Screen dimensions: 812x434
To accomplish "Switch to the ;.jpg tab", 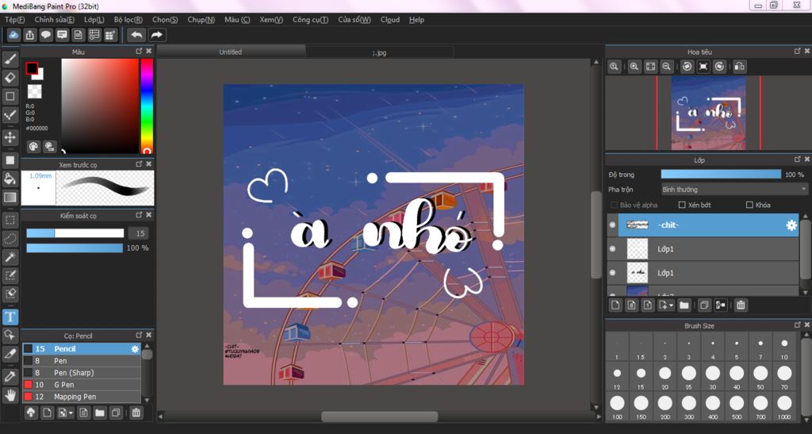I will (380, 52).
